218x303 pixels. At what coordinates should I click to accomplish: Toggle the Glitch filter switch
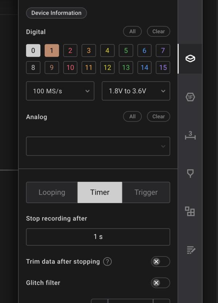point(160,283)
